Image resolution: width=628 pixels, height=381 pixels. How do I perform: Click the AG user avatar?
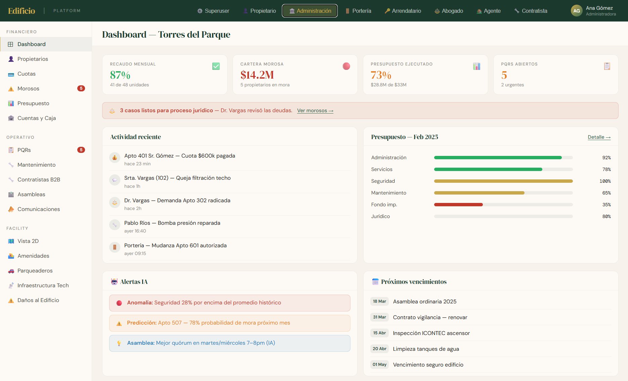click(577, 11)
